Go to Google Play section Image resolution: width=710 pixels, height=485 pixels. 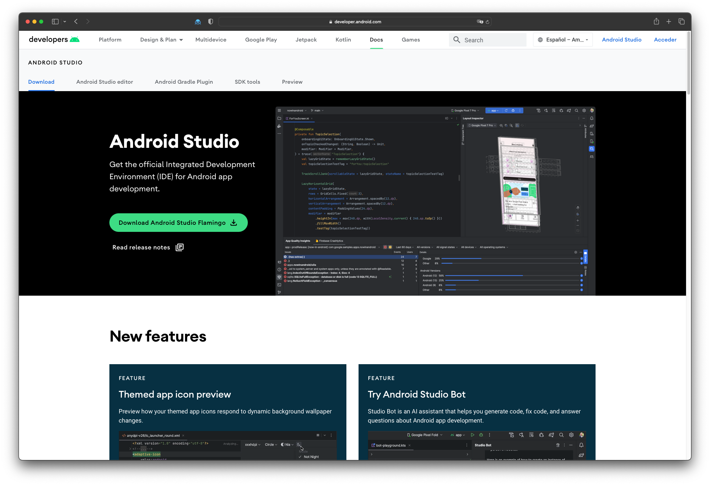[x=261, y=40]
